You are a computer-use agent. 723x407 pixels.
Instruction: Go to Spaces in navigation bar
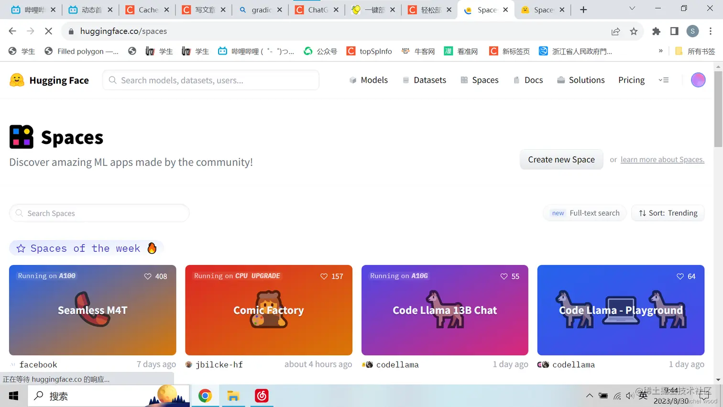[x=480, y=80]
